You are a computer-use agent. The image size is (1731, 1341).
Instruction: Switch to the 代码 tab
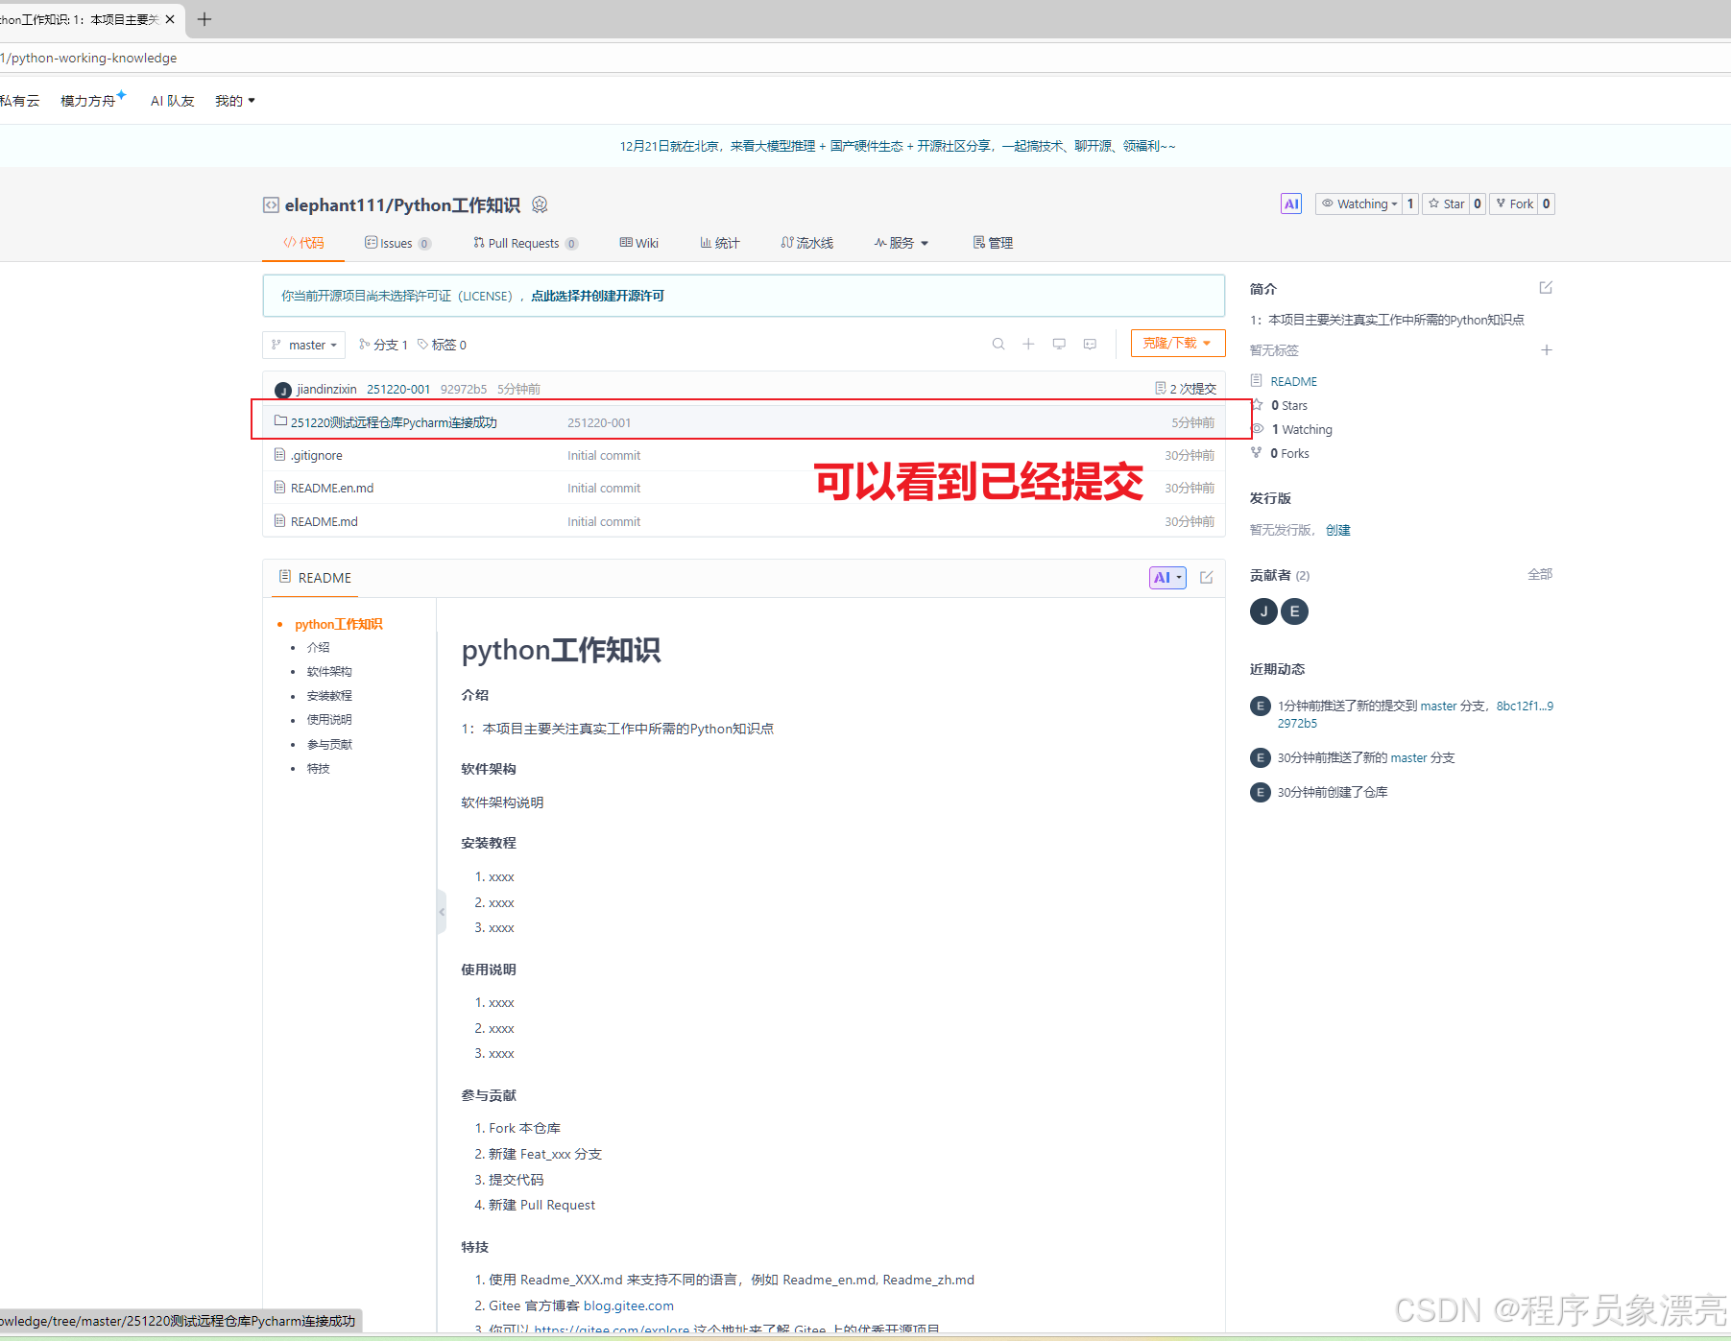(303, 243)
